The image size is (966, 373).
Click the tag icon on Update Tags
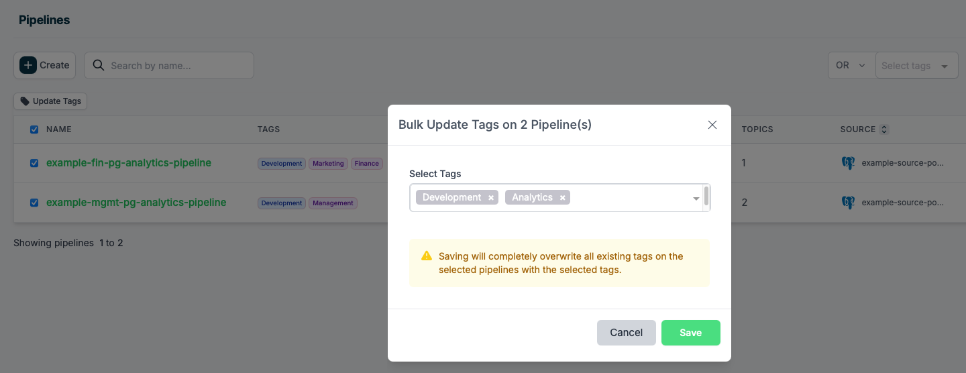[25, 101]
